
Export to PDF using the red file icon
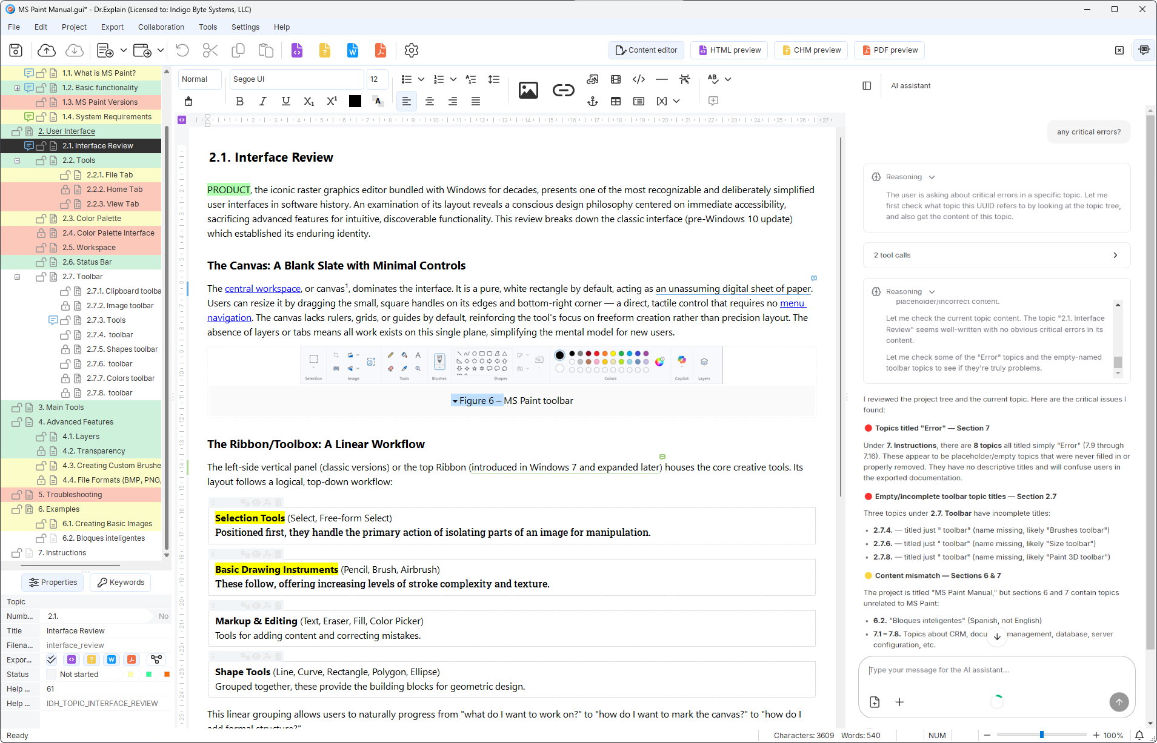[x=381, y=50]
